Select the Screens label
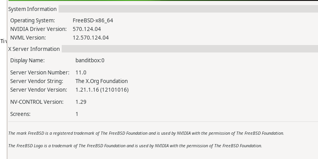Image resolution: width=318 pixels, height=159 pixels. click(x=20, y=114)
